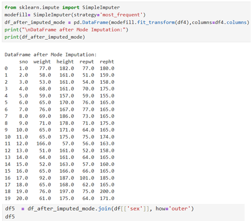252x221 pixels.
Task: Click the fit_transform method call
Action: click(156, 22)
